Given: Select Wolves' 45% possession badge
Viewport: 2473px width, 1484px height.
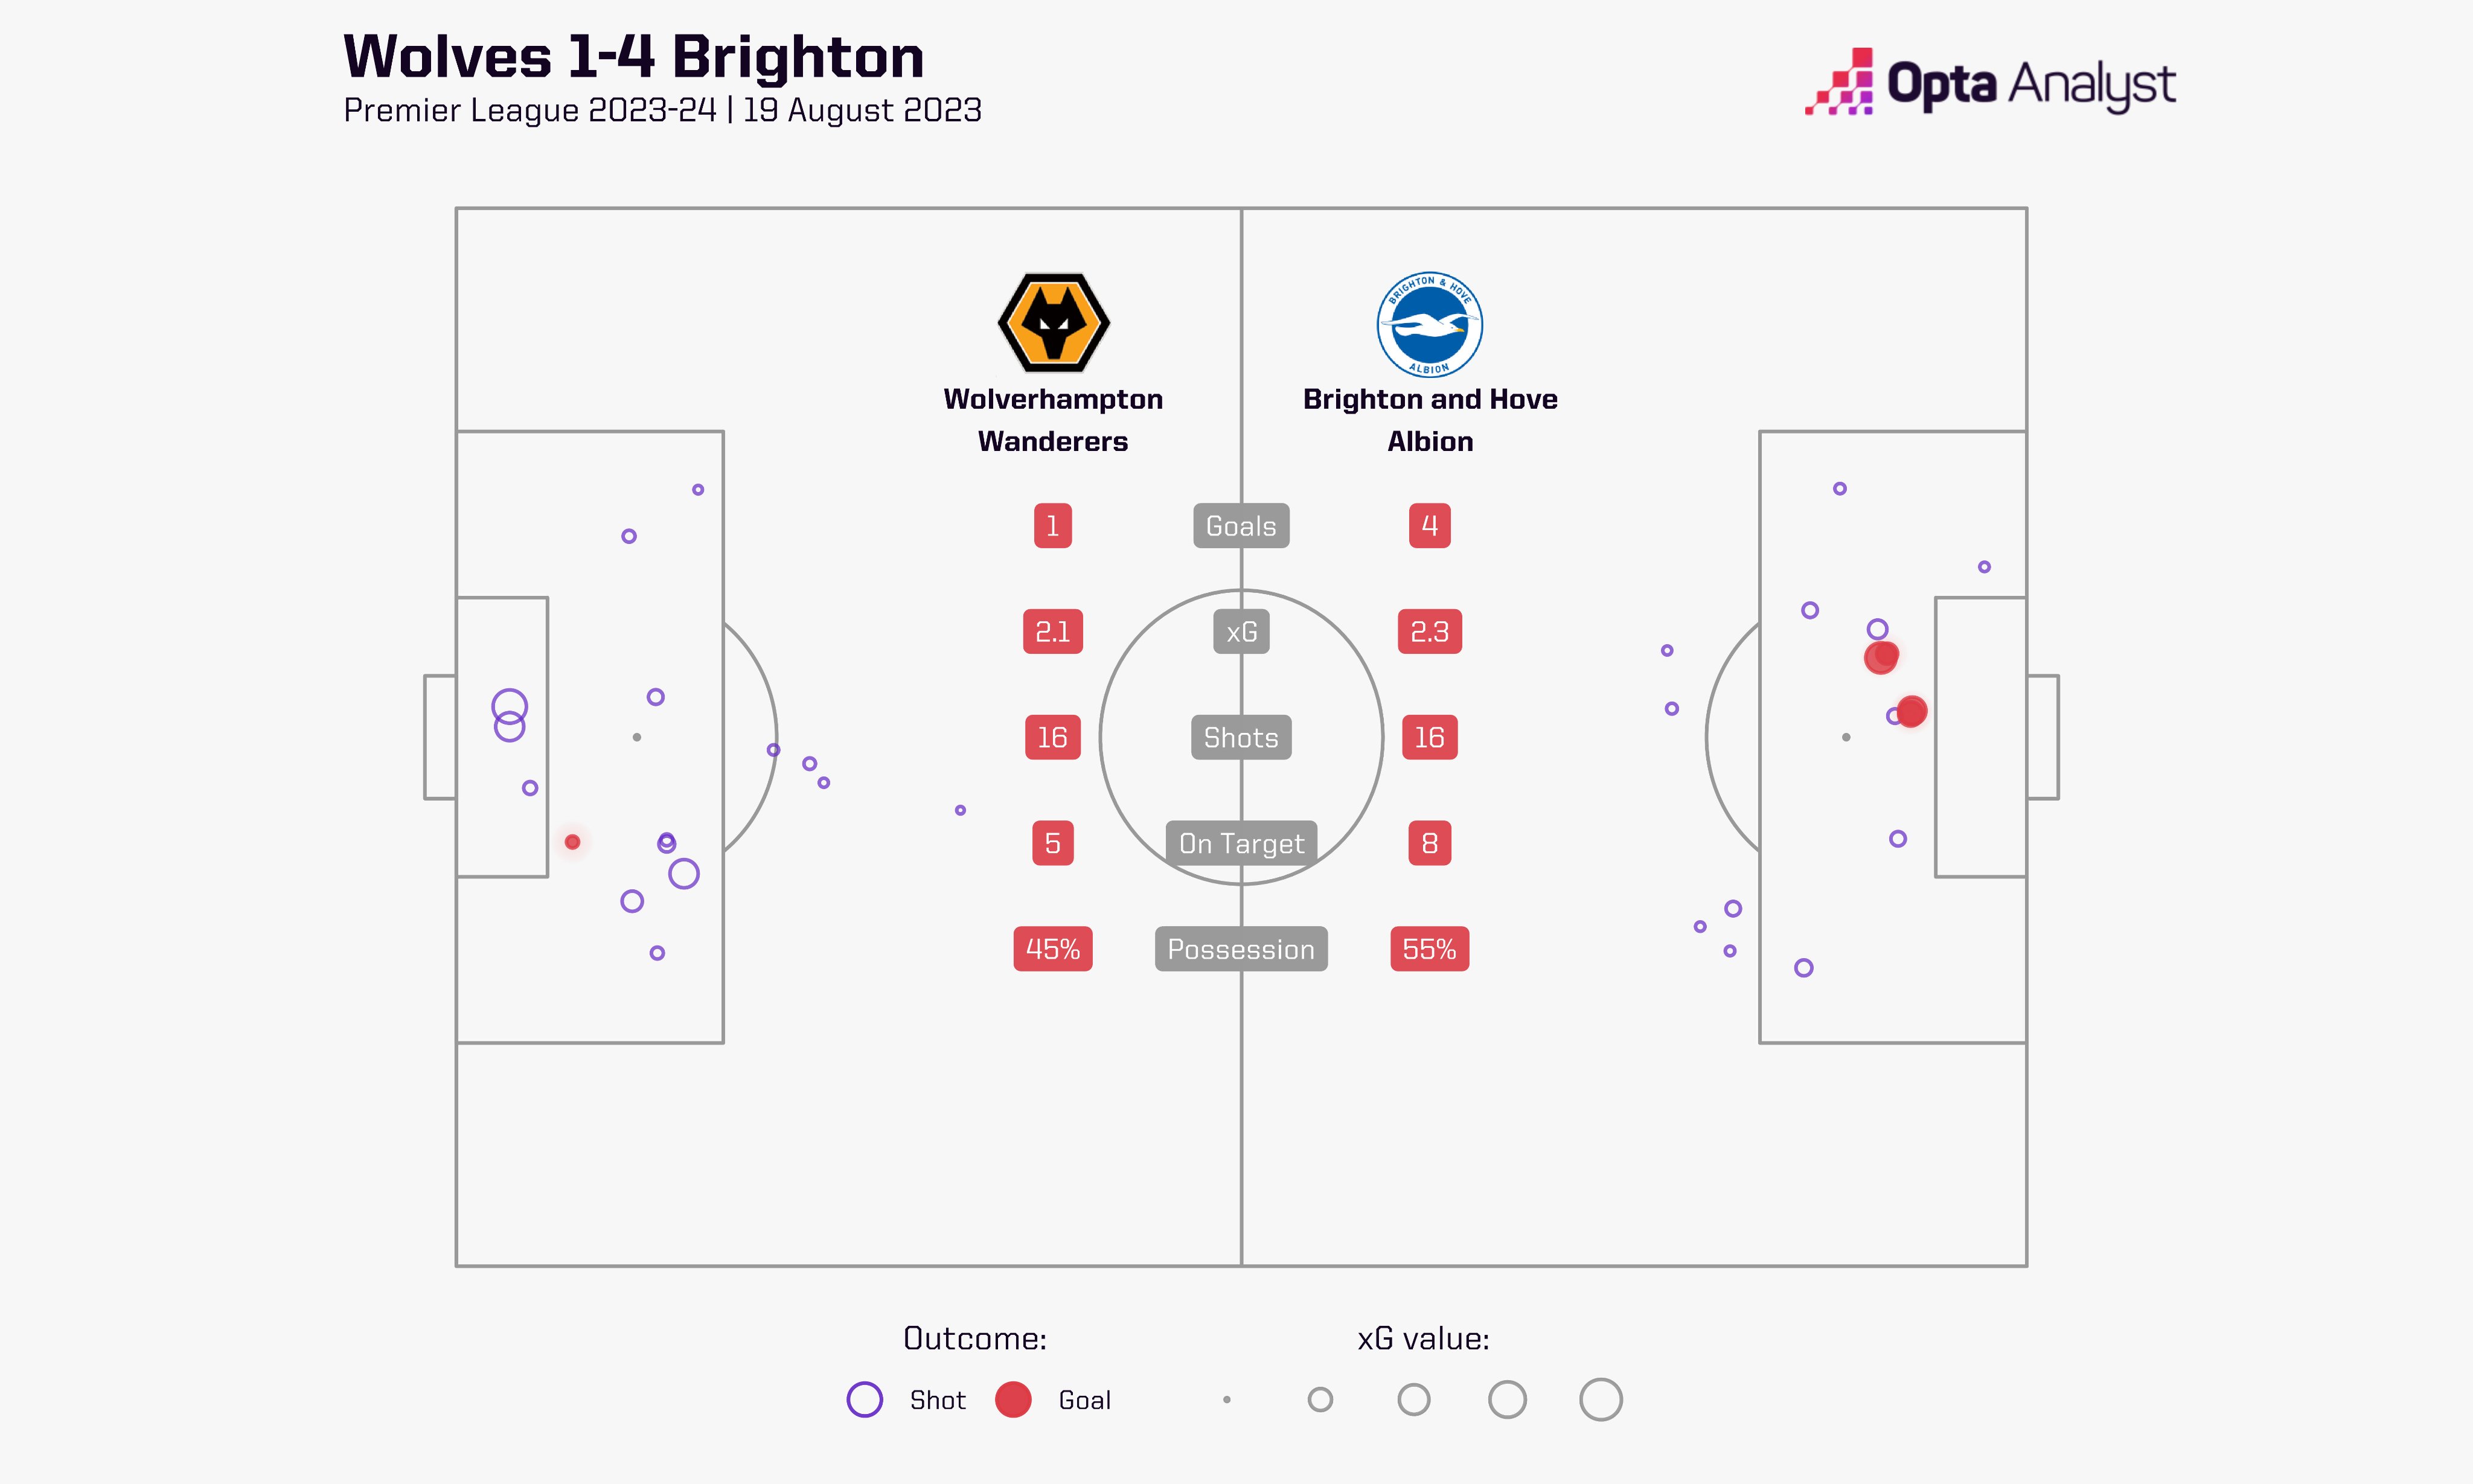Looking at the screenshot, I should click(x=1053, y=949).
